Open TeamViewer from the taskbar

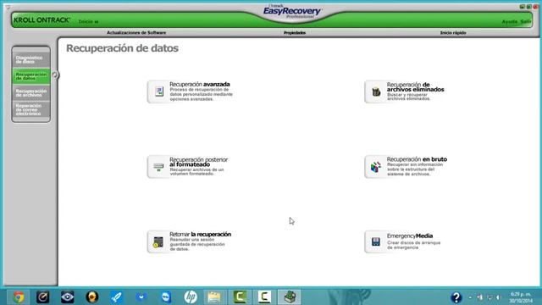[166, 297]
